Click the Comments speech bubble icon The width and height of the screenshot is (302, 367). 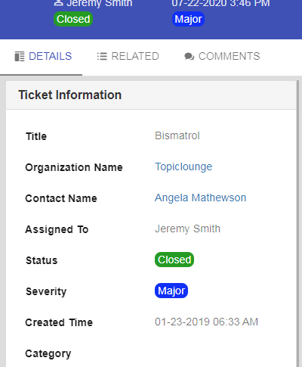pyautogui.click(x=189, y=57)
